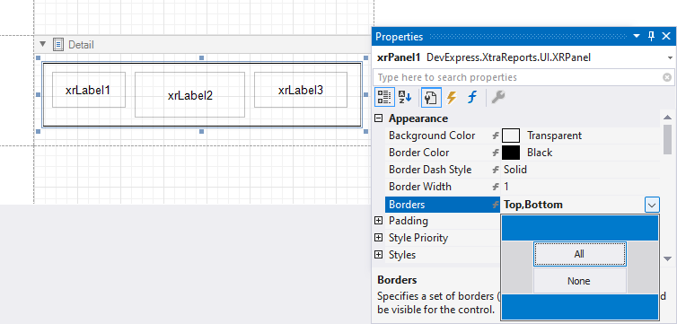677x324 pixels.
Task: Click the Transparent background color swatch
Action: [511, 136]
